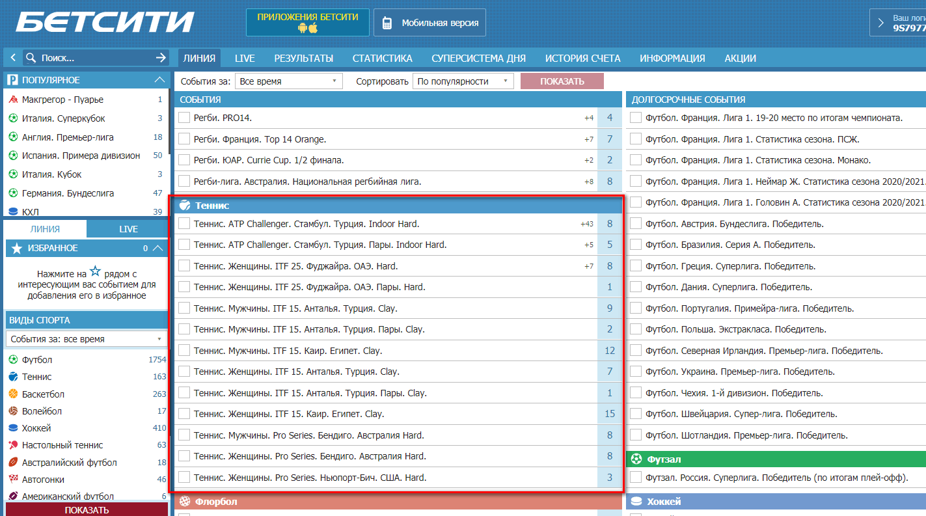The width and height of the screenshot is (926, 516).
Task: Expand +5 for ATP Challenger Стамбул Пары
Action: pos(589,245)
